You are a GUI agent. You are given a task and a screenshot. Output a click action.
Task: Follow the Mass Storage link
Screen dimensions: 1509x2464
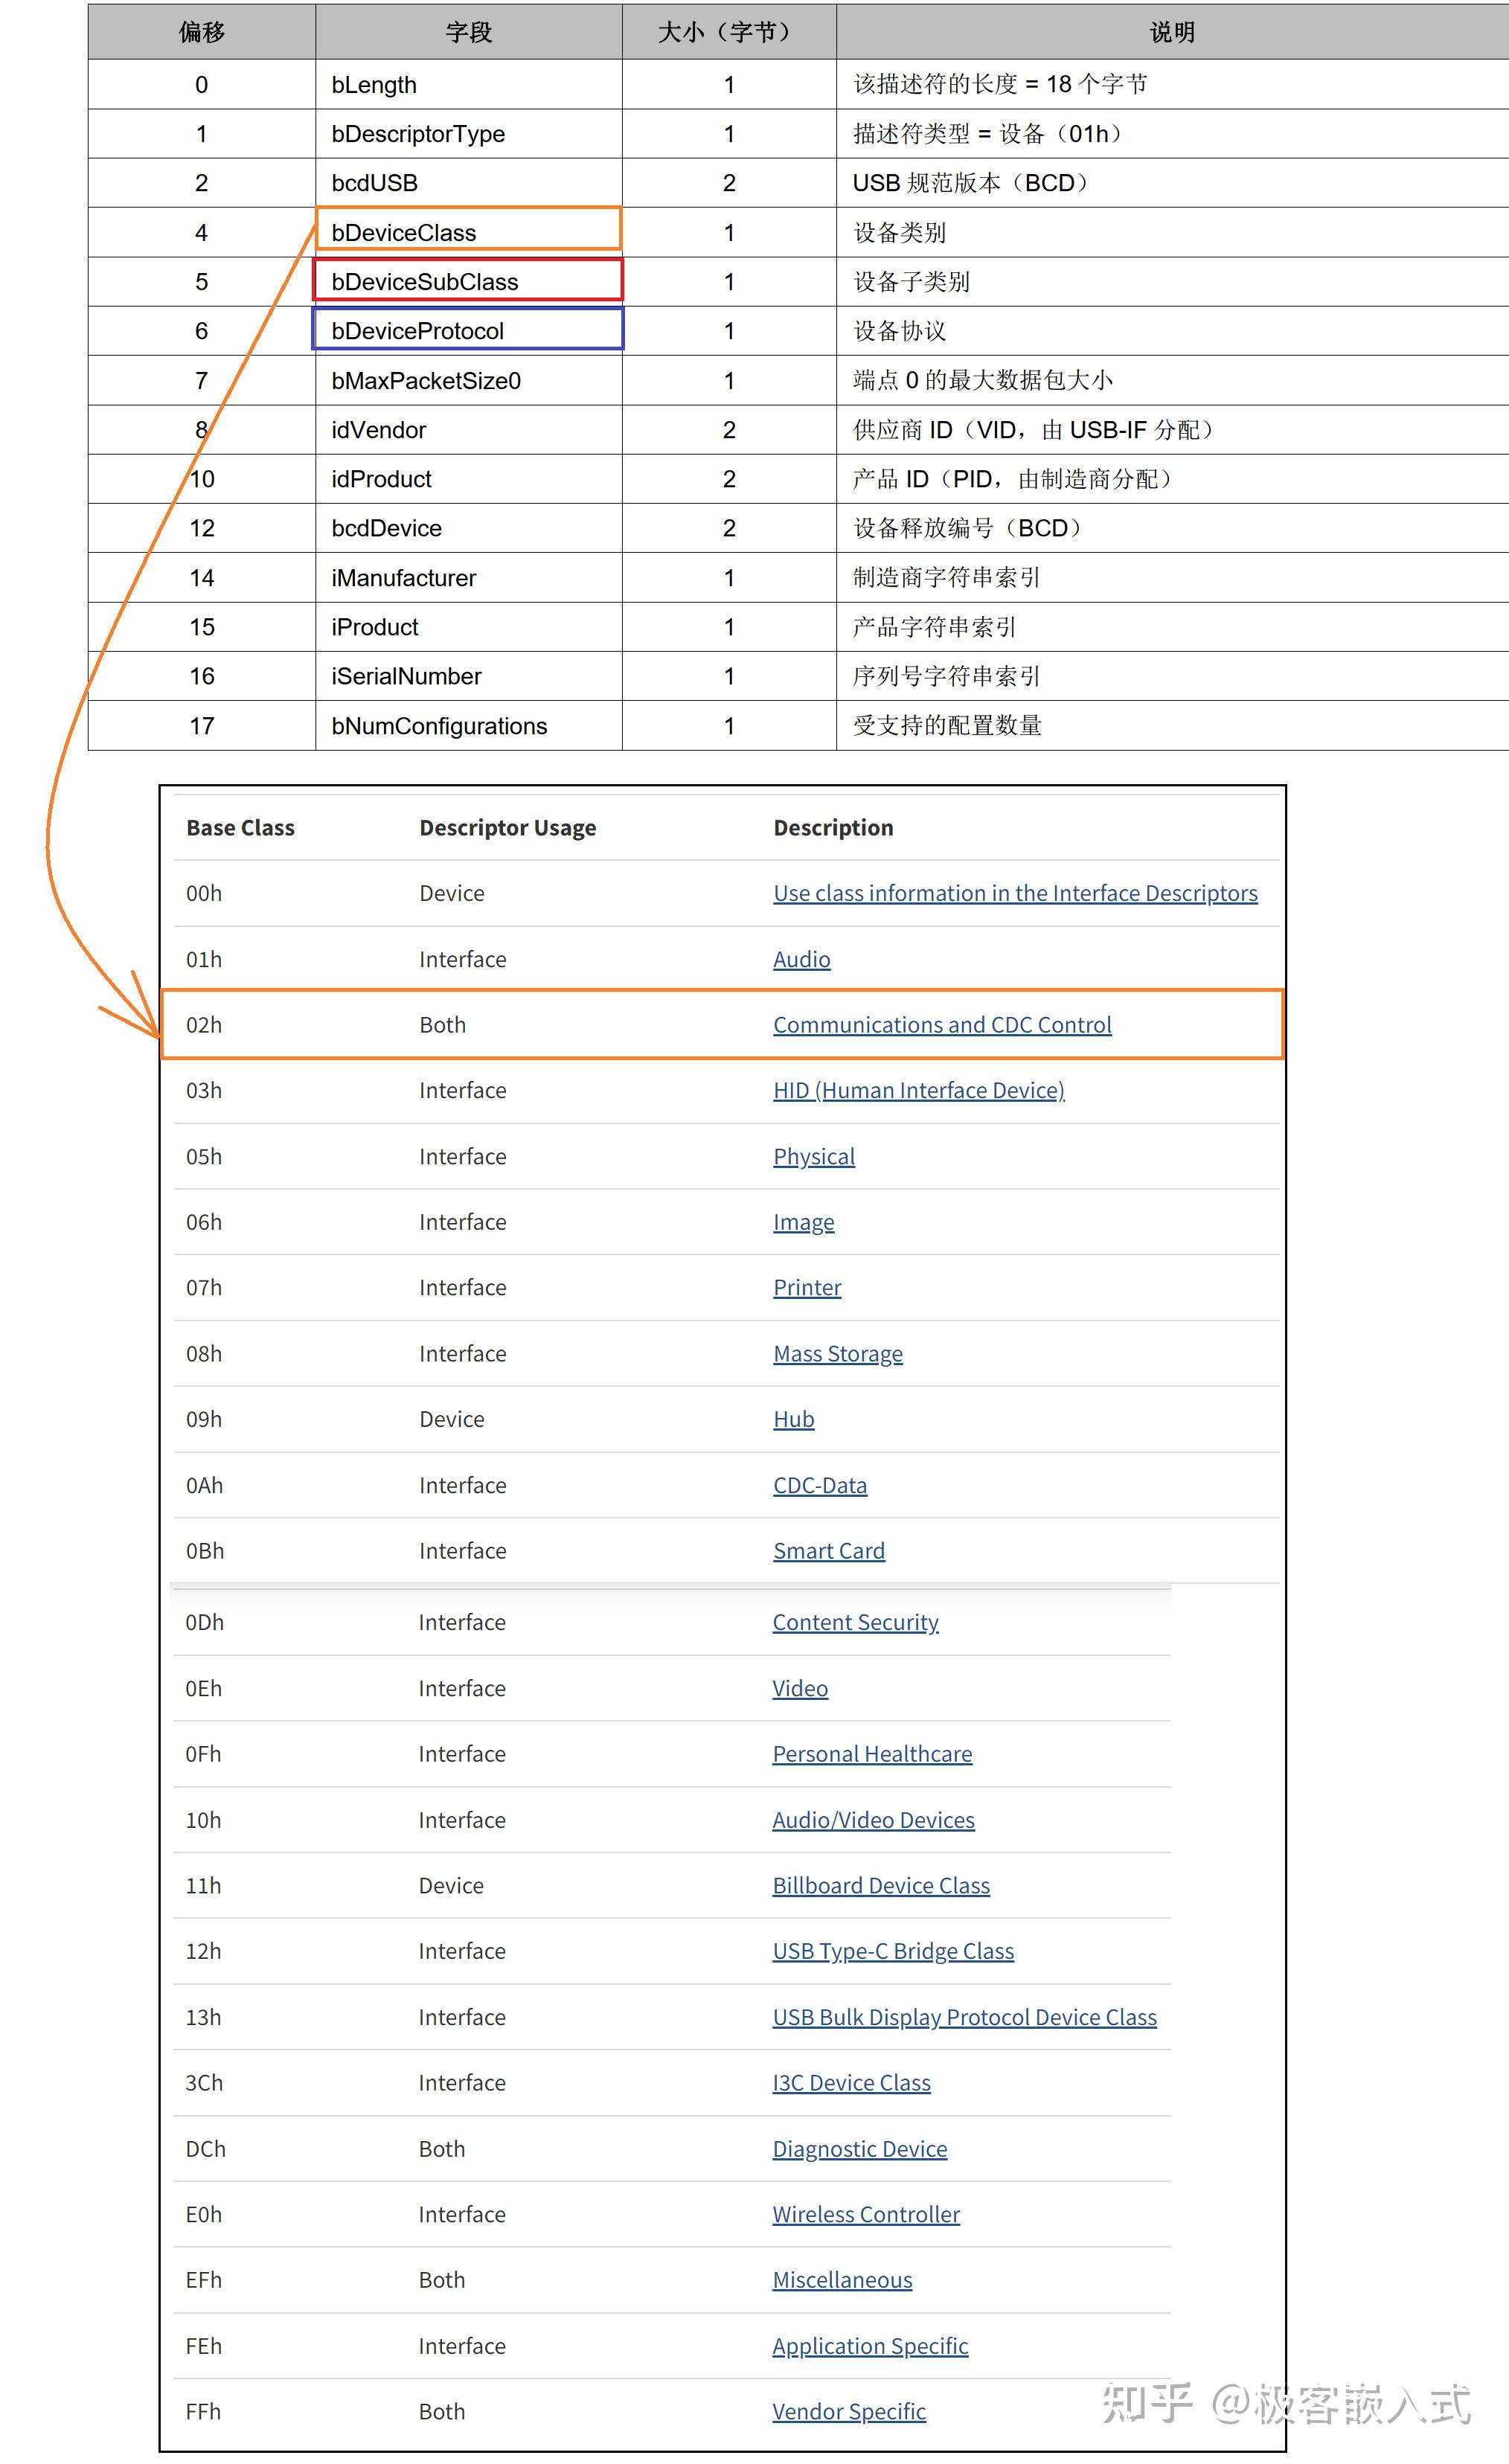pos(837,1353)
